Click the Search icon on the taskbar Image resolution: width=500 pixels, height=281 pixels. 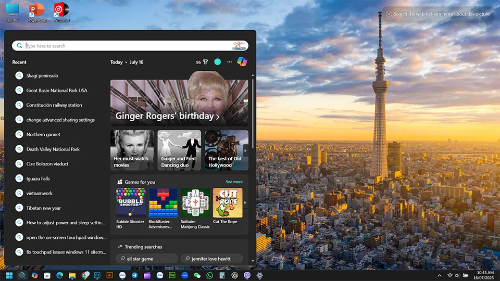[22, 275]
